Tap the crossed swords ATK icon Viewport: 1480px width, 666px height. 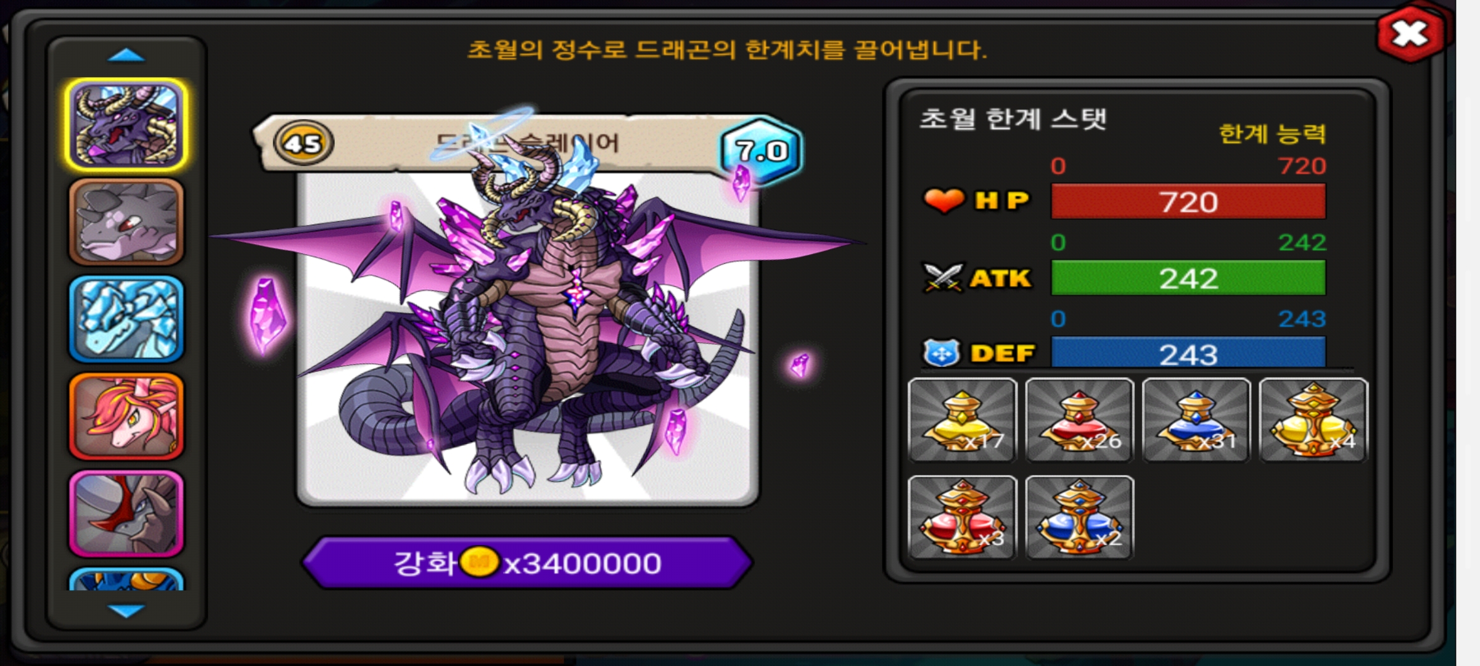942,277
